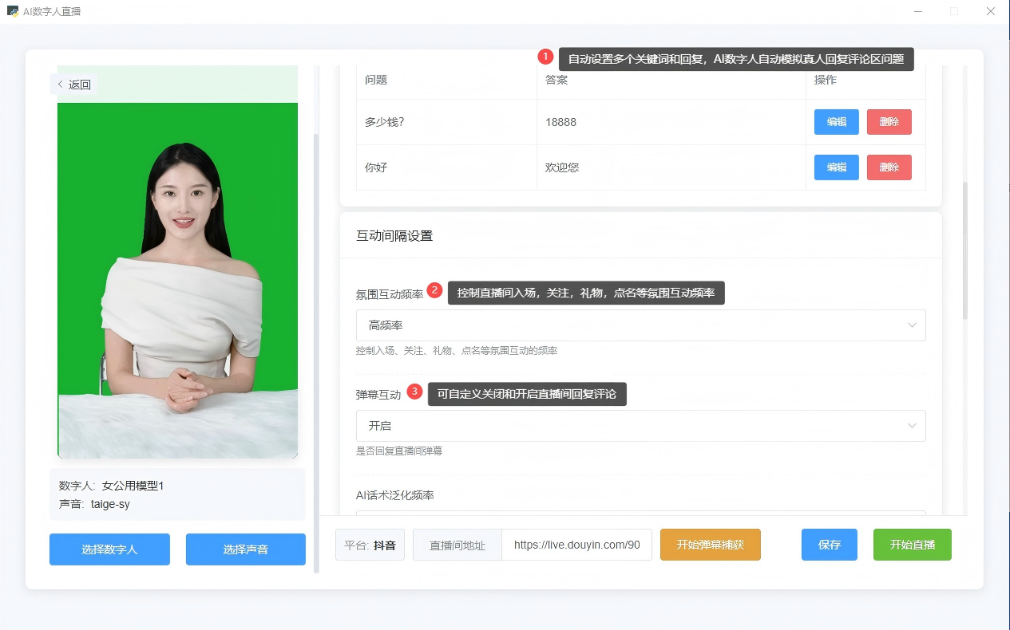This screenshot has height=630, width=1010.
Task: Click the 是否回复直播间弹幕 hint text
Action: pos(399,451)
